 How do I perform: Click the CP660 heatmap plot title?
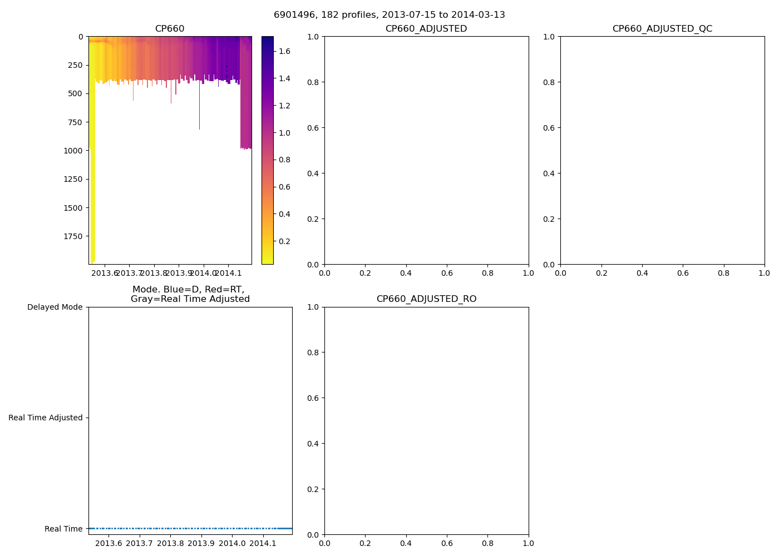(169, 29)
